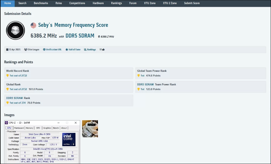
Task: Select XTU 2 Zone in the top navigation
Action: 170,3
